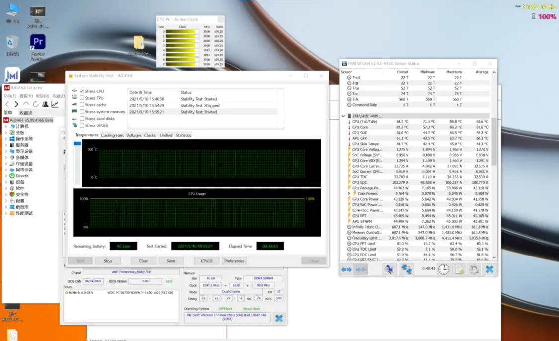Click the AIDA64 graph report toolbar icon
The width and height of the screenshot is (559, 341).
pos(55,104)
